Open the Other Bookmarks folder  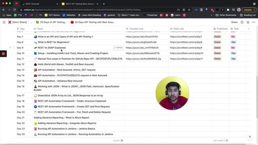(x=226, y=15)
